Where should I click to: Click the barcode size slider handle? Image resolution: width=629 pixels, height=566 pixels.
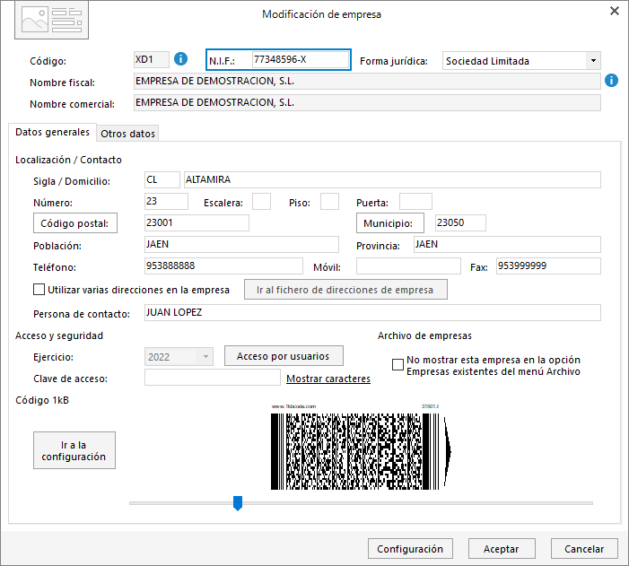tap(238, 503)
